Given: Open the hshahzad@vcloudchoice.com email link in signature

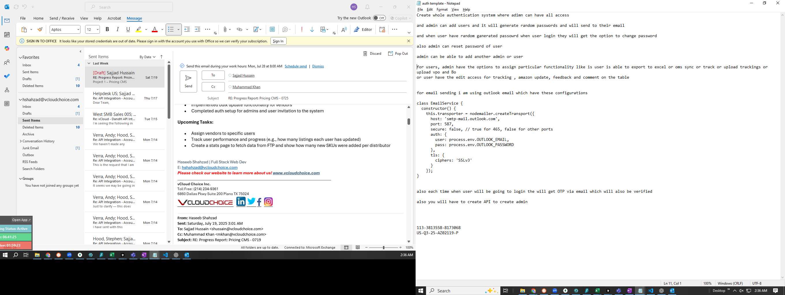Looking at the screenshot, I should click(210, 168).
